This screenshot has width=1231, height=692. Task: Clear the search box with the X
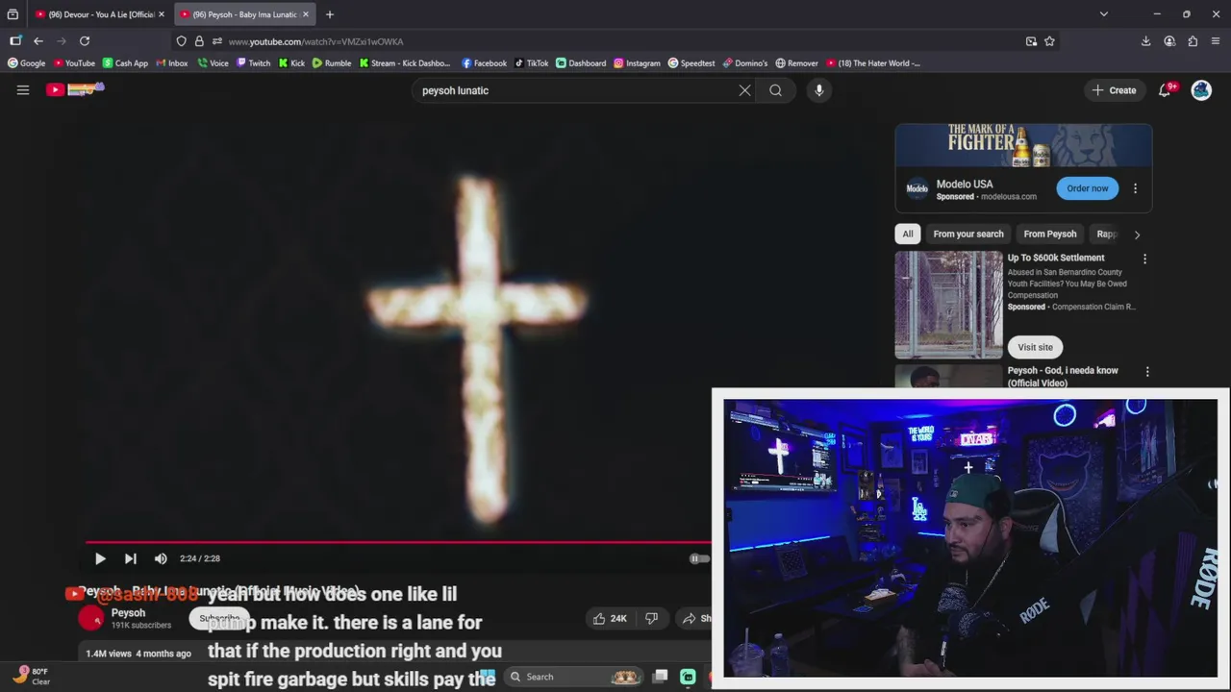pos(744,90)
